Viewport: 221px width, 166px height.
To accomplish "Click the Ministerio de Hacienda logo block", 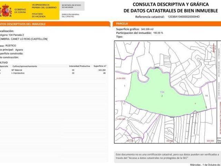I will point(39,15).
